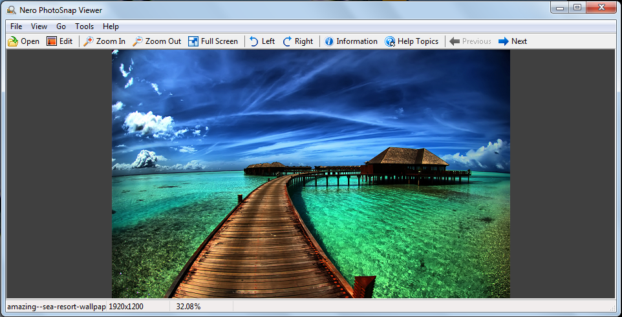The height and width of the screenshot is (317, 622).
Task: Minimize the Nero PhotoSnap Viewer window
Action: 560,7
